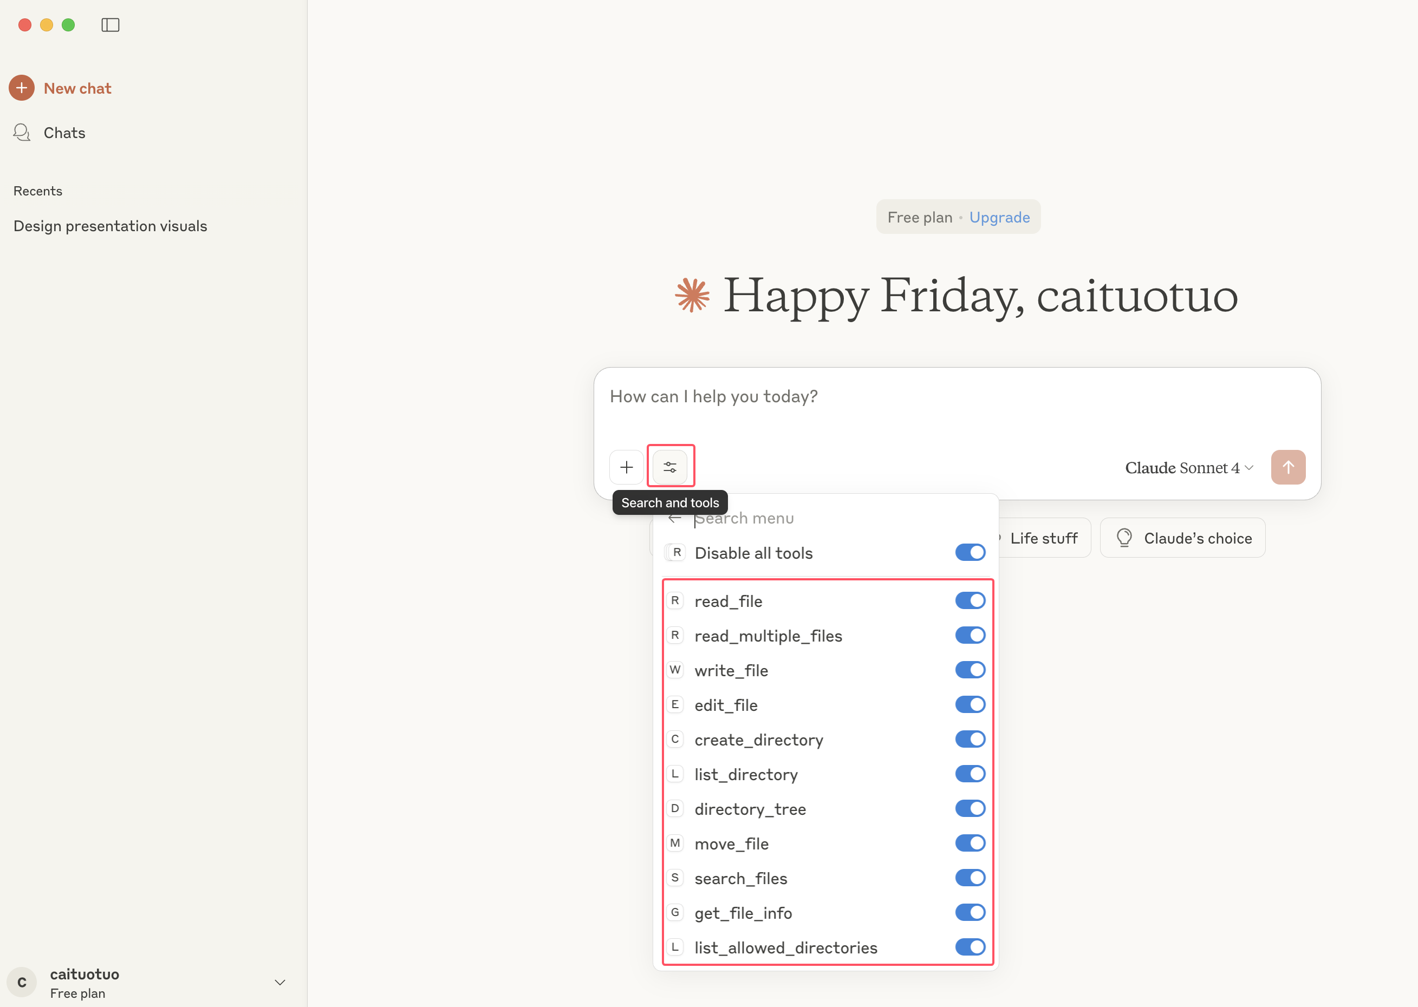The width and height of the screenshot is (1418, 1007).
Task: Click the plus attachment button
Action: [x=627, y=467]
